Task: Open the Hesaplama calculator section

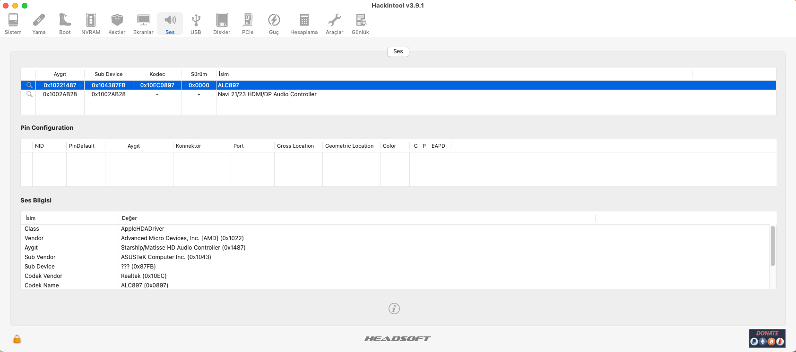Action: pyautogui.click(x=304, y=24)
